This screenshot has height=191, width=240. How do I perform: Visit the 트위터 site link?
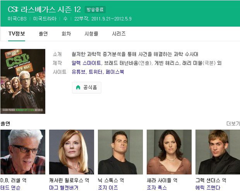(x=96, y=72)
